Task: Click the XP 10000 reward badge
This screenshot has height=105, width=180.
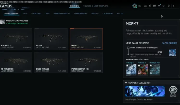Action: [173, 91]
